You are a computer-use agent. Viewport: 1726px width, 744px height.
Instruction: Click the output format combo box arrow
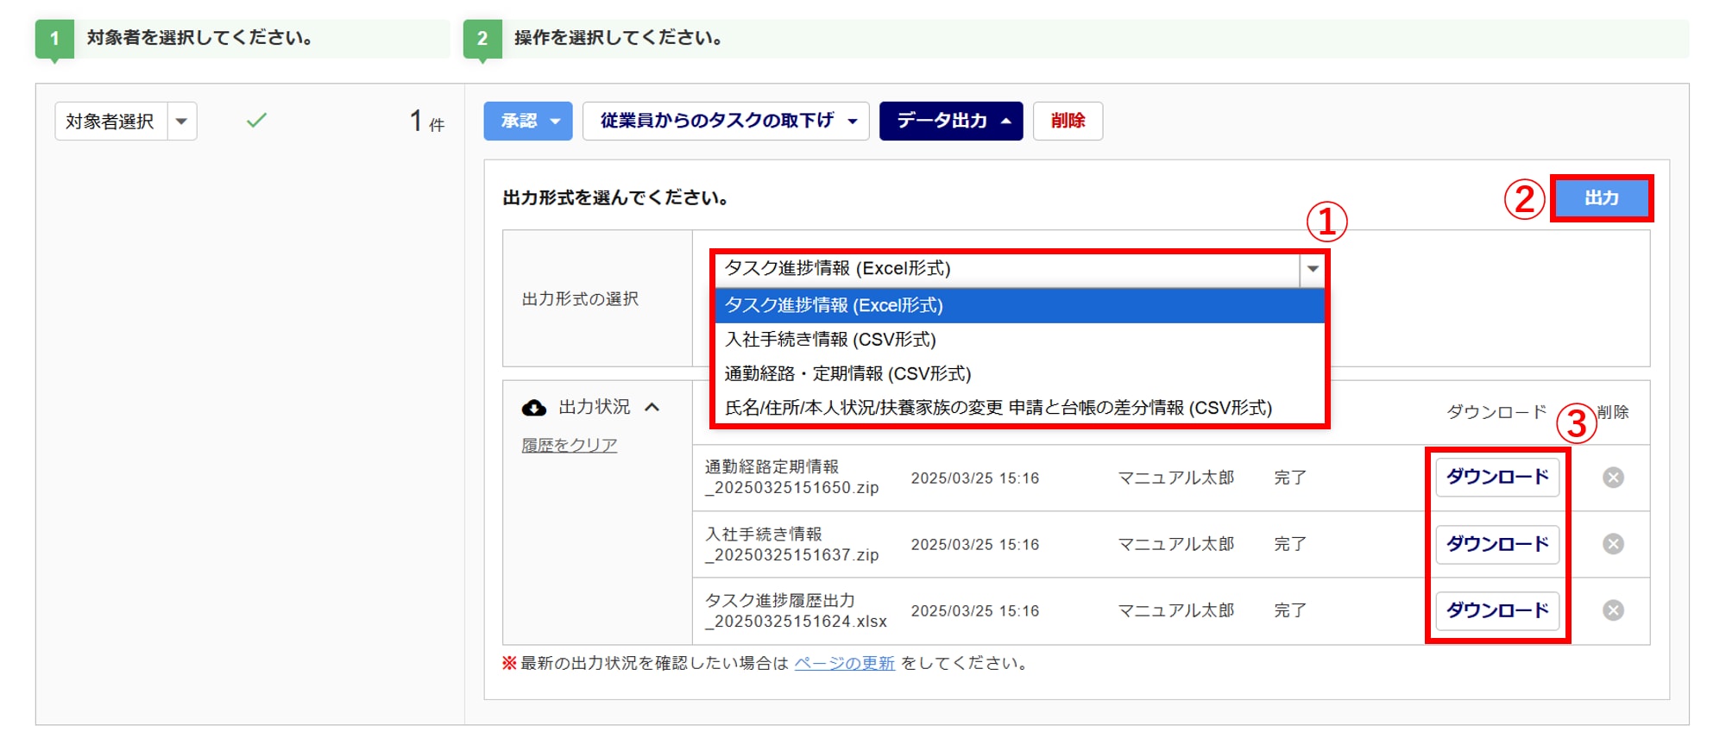coord(1312,269)
